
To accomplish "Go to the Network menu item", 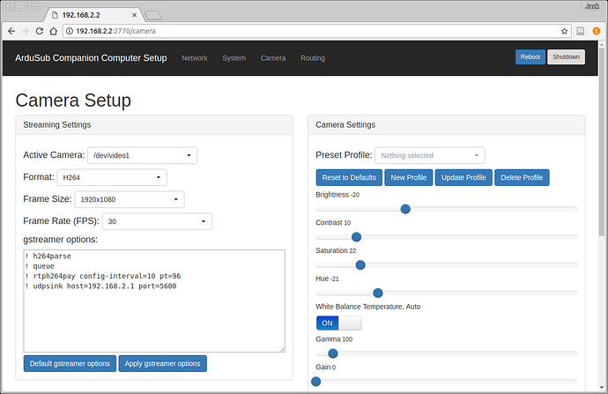I will pyautogui.click(x=194, y=58).
